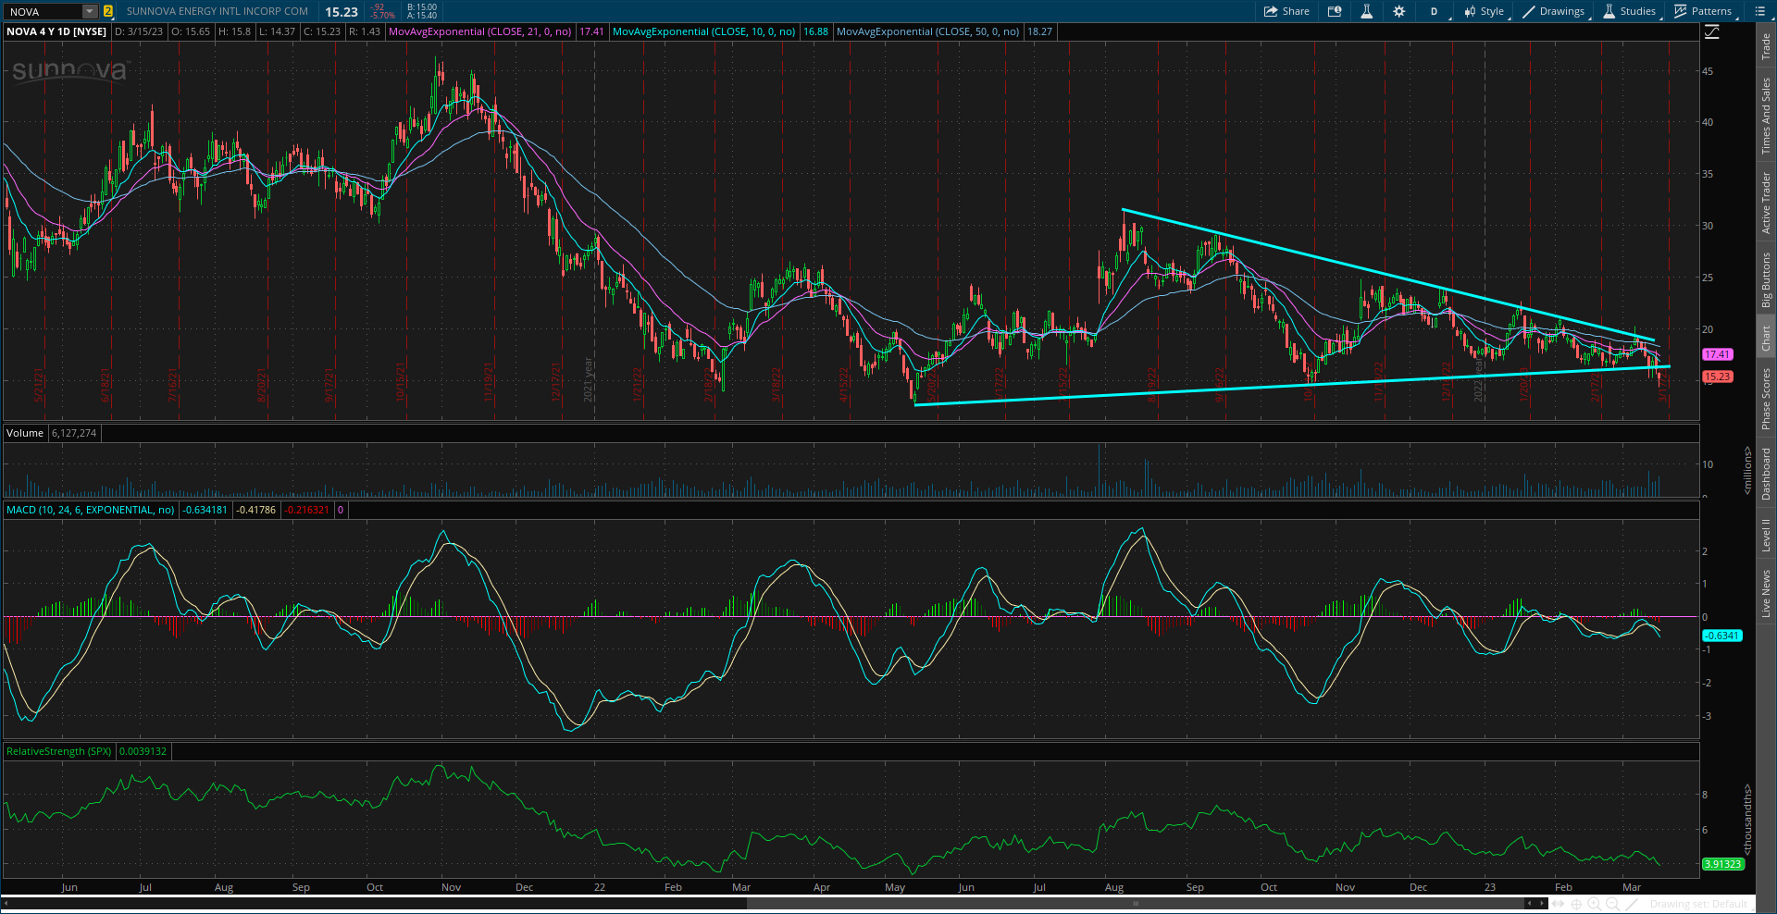
Task: Open the Studies dropdown menu
Action: click(x=1629, y=11)
